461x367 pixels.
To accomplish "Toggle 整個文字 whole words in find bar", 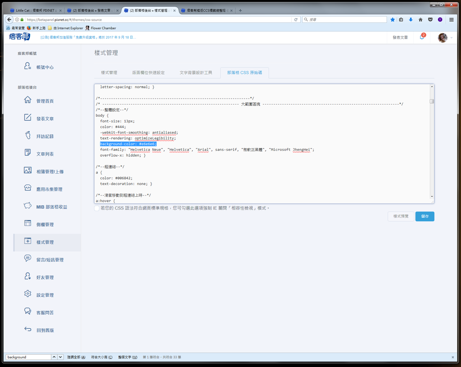I will tap(127, 357).
